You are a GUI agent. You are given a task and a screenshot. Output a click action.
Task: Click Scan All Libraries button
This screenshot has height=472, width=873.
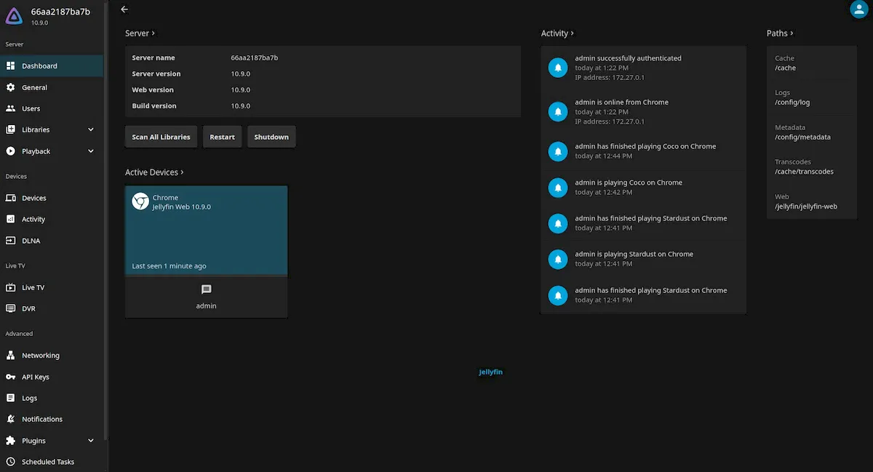161,137
